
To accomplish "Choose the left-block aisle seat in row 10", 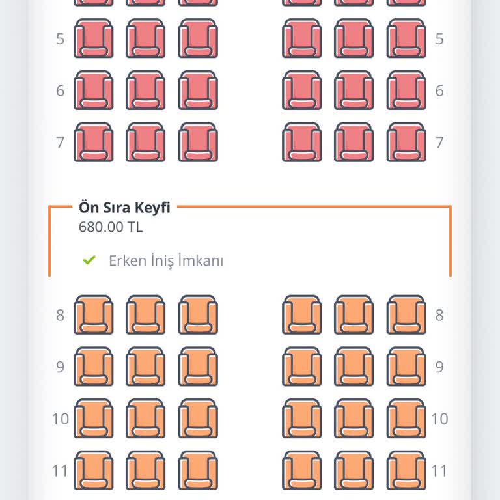I will 198,419.
